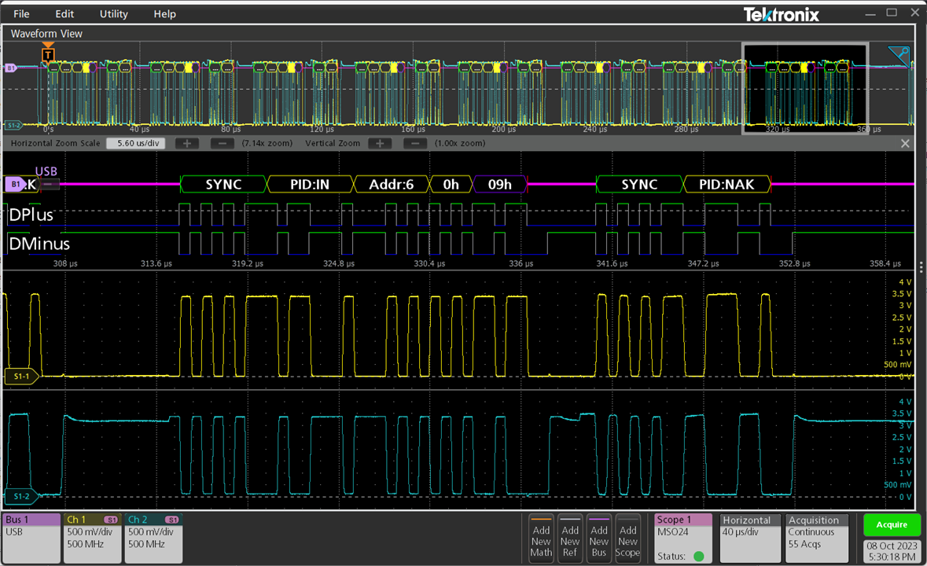Click the green Acquire button
This screenshot has height=566, width=927.
point(892,524)
